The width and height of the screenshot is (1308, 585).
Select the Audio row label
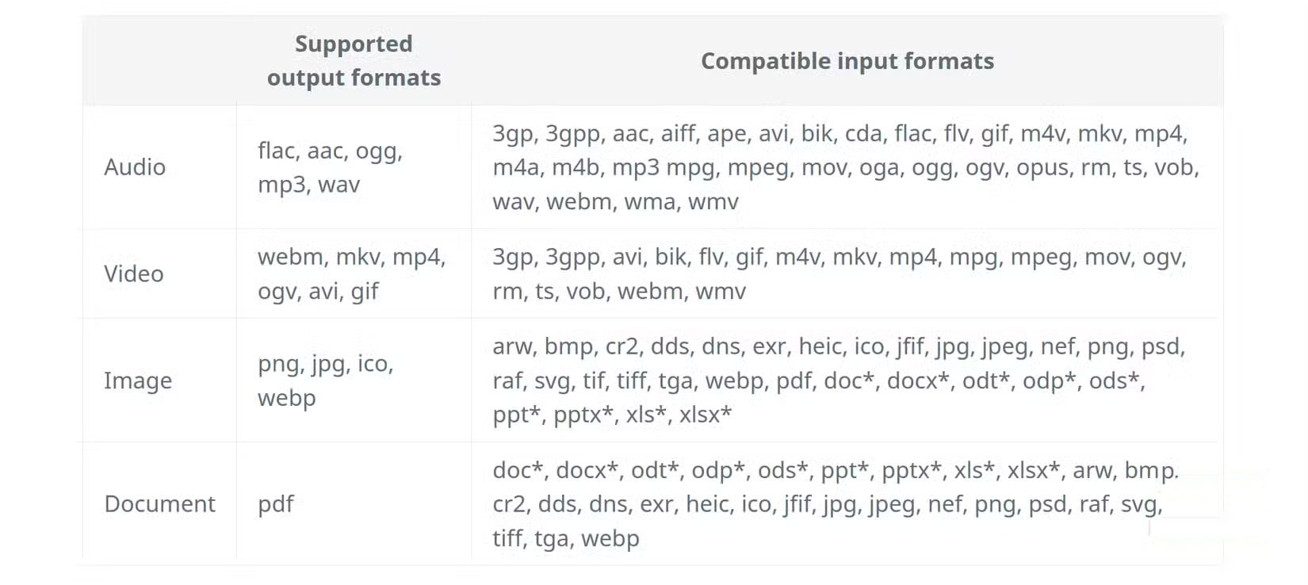point(135,167)
